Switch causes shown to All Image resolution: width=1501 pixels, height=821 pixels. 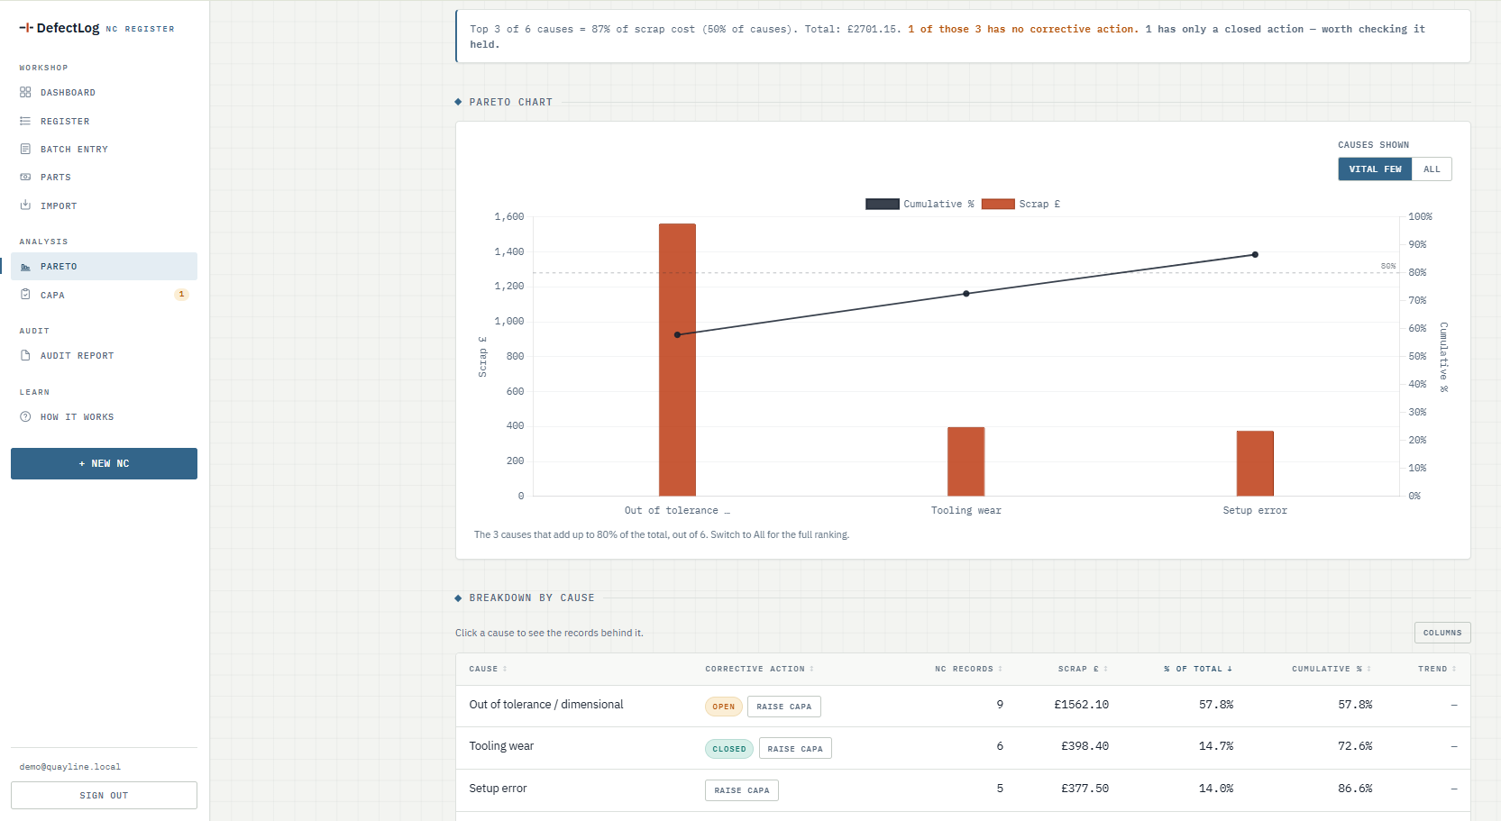[1432, 169]
